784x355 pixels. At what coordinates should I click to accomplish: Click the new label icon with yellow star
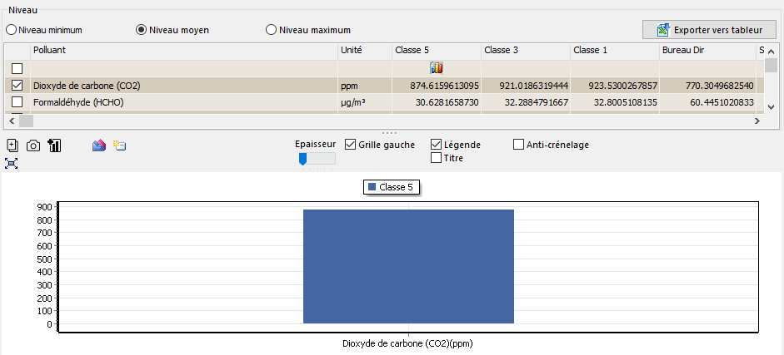point(119,145)
